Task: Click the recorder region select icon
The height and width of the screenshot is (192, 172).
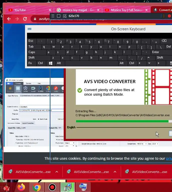Action: coord(65,16)
